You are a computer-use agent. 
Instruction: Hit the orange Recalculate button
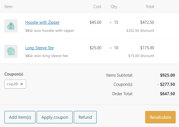[160, 117]
